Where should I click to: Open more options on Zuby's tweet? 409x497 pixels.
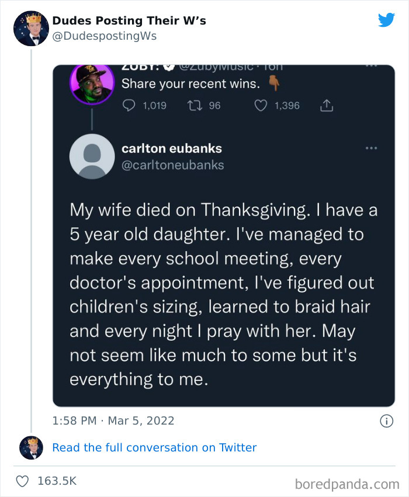(371, 65)
